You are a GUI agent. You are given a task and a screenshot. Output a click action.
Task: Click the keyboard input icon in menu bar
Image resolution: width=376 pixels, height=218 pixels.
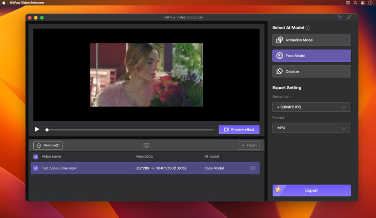pos(348,3)
